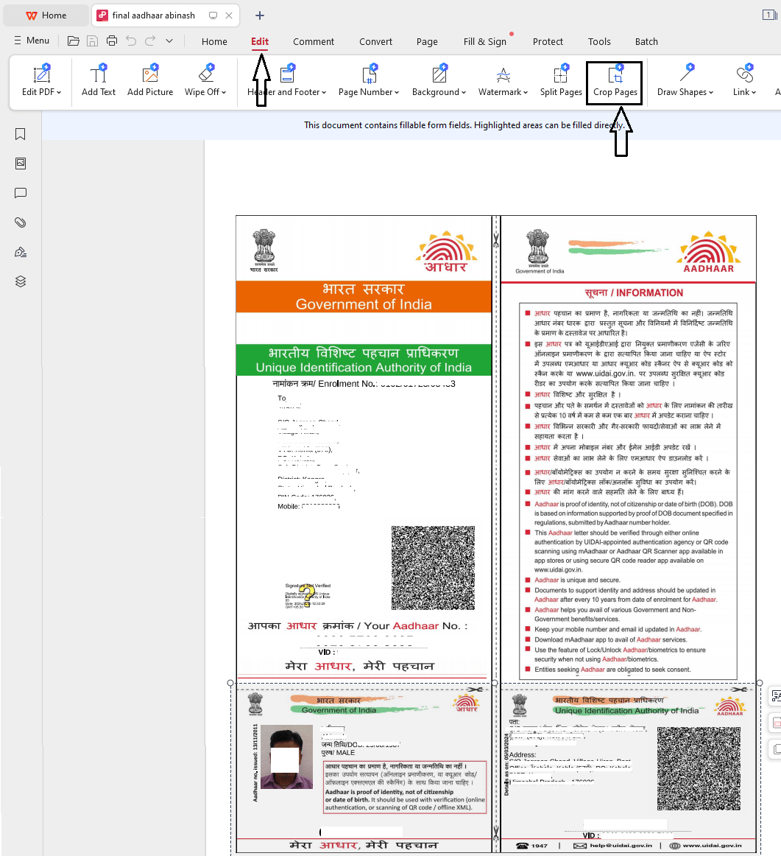Expand the Page Number dropdown arrow

click(397, 93)
